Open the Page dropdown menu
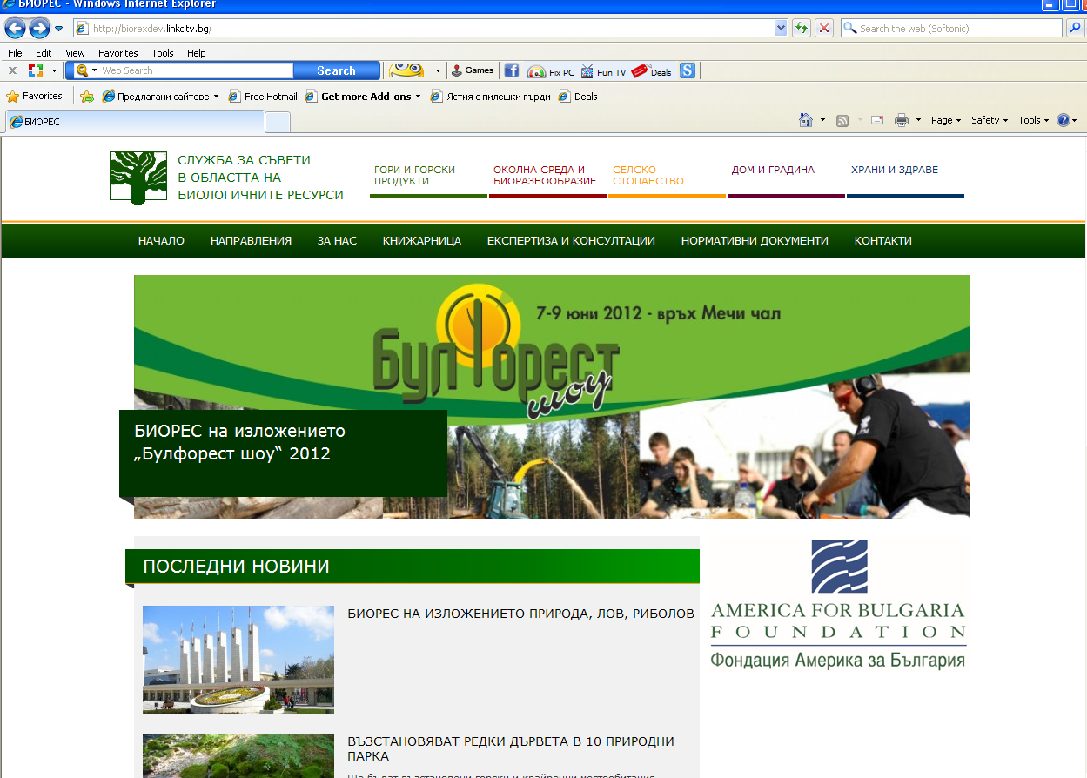Viewport: 1087px width, 778px height. (945, 120)
